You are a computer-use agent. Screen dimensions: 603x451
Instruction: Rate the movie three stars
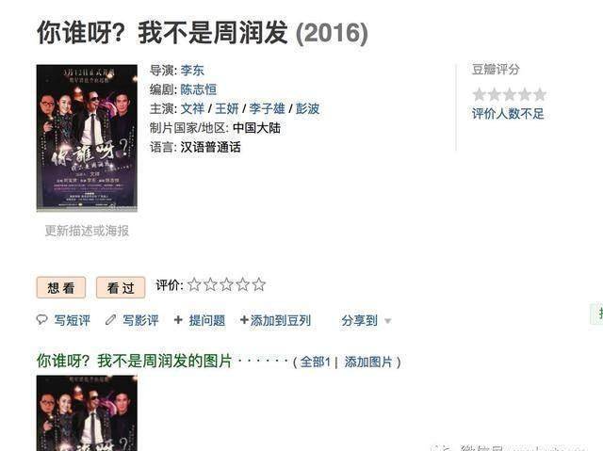point(226,284)
